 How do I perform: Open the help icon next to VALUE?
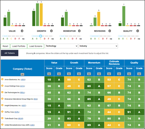click(x=22, y=31)
